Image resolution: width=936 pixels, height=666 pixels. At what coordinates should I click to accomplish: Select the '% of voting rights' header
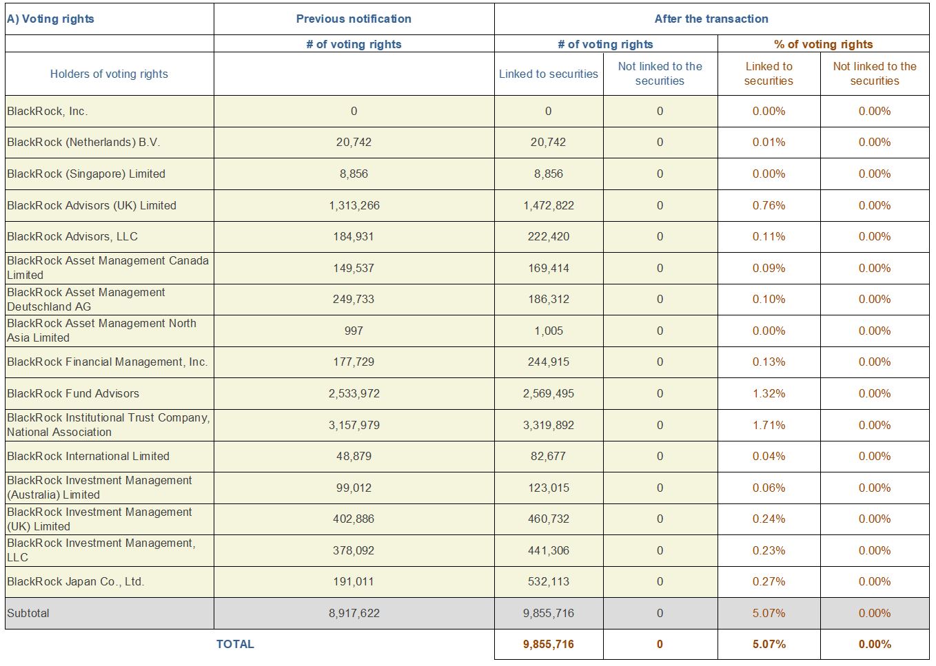pos(823,44)
